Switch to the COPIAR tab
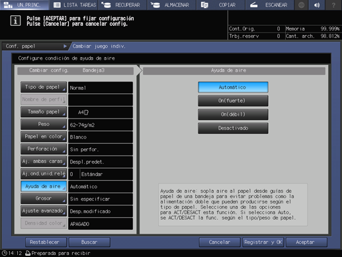The height and width of the screenshot is (257, 342). tap(221, 5)
